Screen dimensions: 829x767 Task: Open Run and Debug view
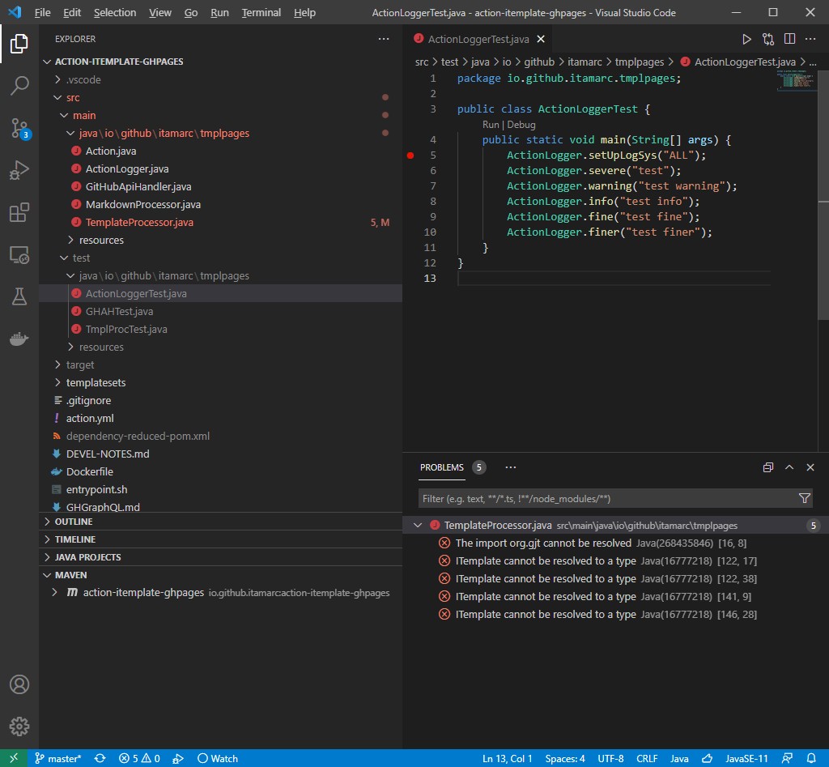[19, 170]
